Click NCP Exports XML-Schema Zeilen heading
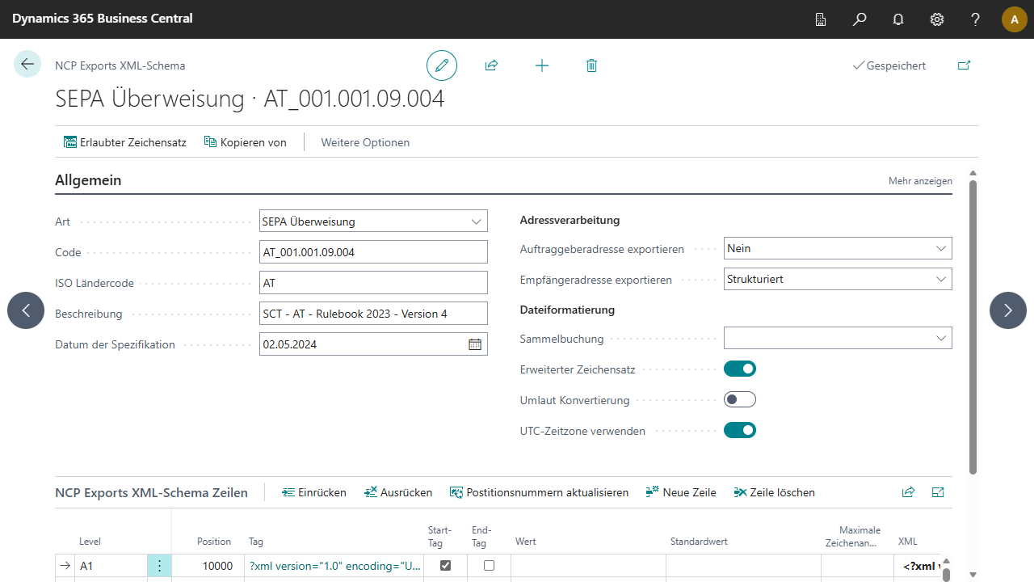The image size is (1034, 582). 151,492
